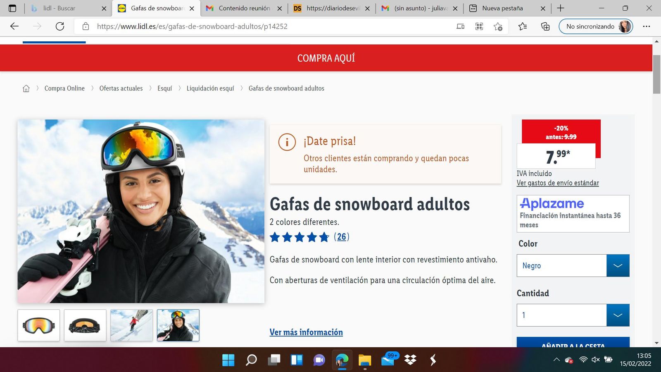Open the Ver más información link
Image resolution: width=661 pixels, height=372 pixels.
tap(306, 332)
